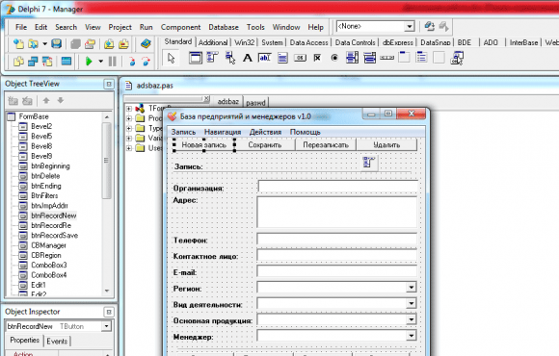
Task: Click the green Run arrow icon
Action: pos(89,62)
